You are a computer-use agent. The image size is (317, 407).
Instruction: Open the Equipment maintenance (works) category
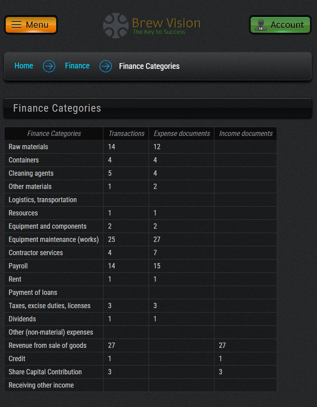pyautogui.click(x=53, y=239)
